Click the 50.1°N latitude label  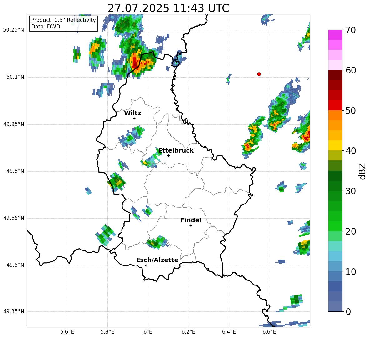coord(15,77)
